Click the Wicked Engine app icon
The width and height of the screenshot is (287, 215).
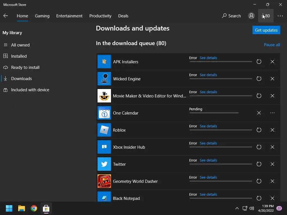click(104, 79)
